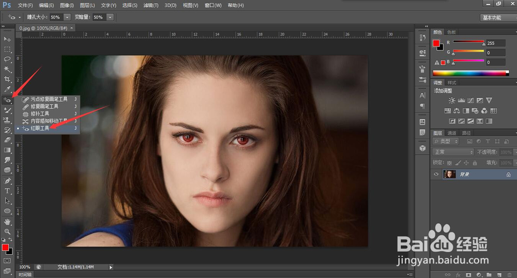Select the Rectangular Marquee tool
The height and width of the screenshot is (278, 517).
[7, 50]
